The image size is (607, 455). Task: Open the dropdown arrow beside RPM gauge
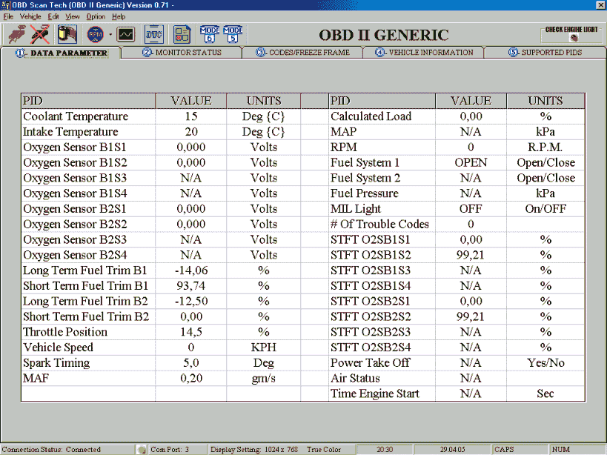coord(110,33)
